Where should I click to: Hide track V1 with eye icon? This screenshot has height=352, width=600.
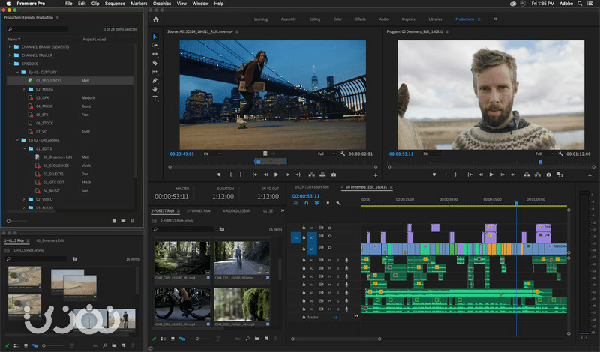coord(329,248)
